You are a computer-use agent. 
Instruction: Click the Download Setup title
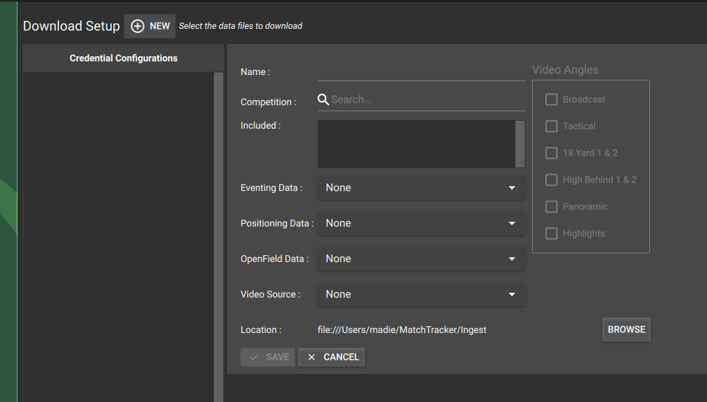pyautogui.click(x=71, y=26)
